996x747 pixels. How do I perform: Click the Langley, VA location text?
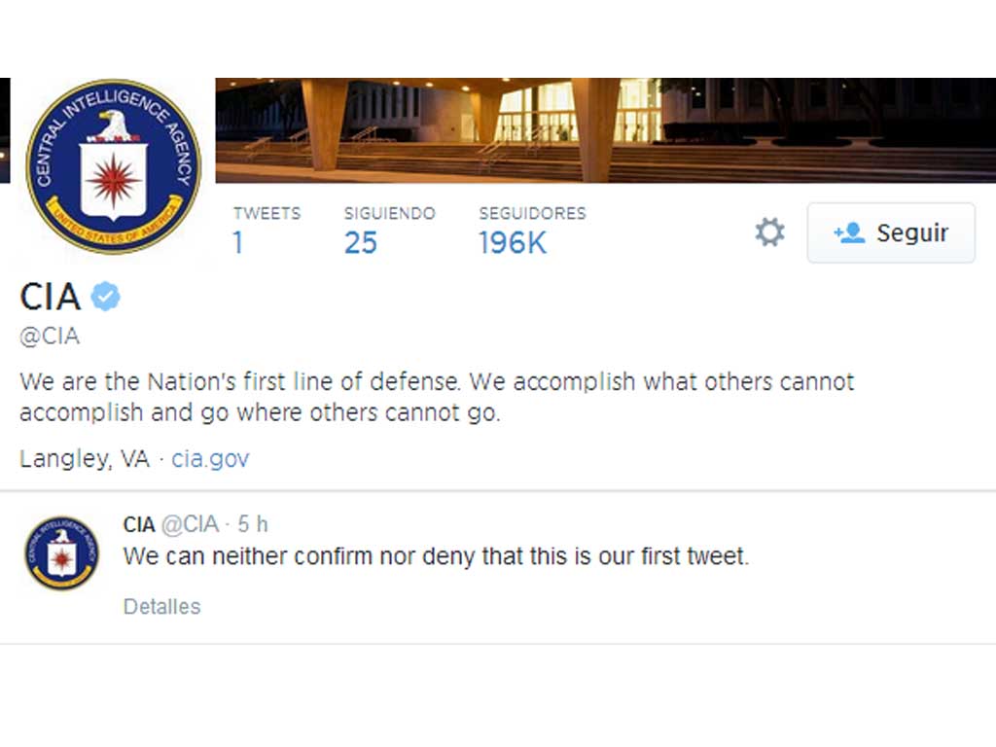pyautogui.click(x=85, y=459)
